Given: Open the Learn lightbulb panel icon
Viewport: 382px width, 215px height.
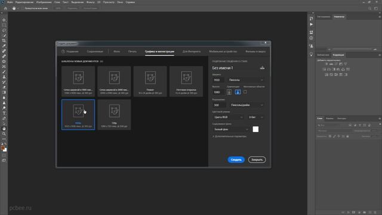Looking at the screenshot, I should point(311,54).
